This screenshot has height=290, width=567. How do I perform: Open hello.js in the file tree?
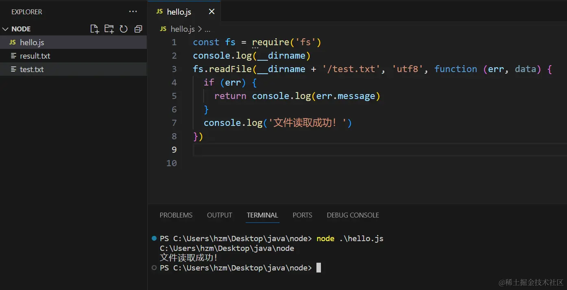pyautogui.click(x=73, y=42)
